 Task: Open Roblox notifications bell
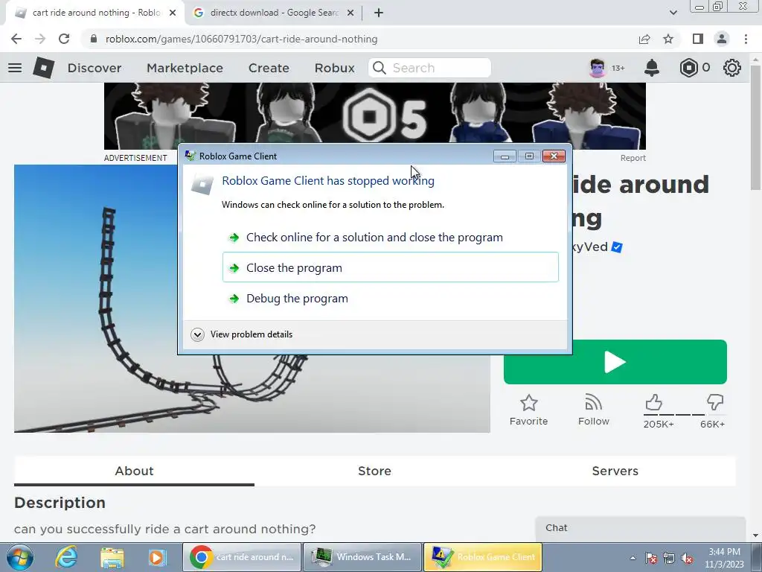click(652, 68)
